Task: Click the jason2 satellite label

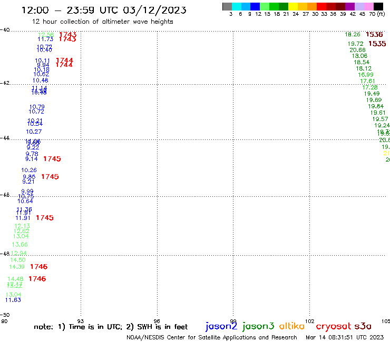Action: (221, 326)
